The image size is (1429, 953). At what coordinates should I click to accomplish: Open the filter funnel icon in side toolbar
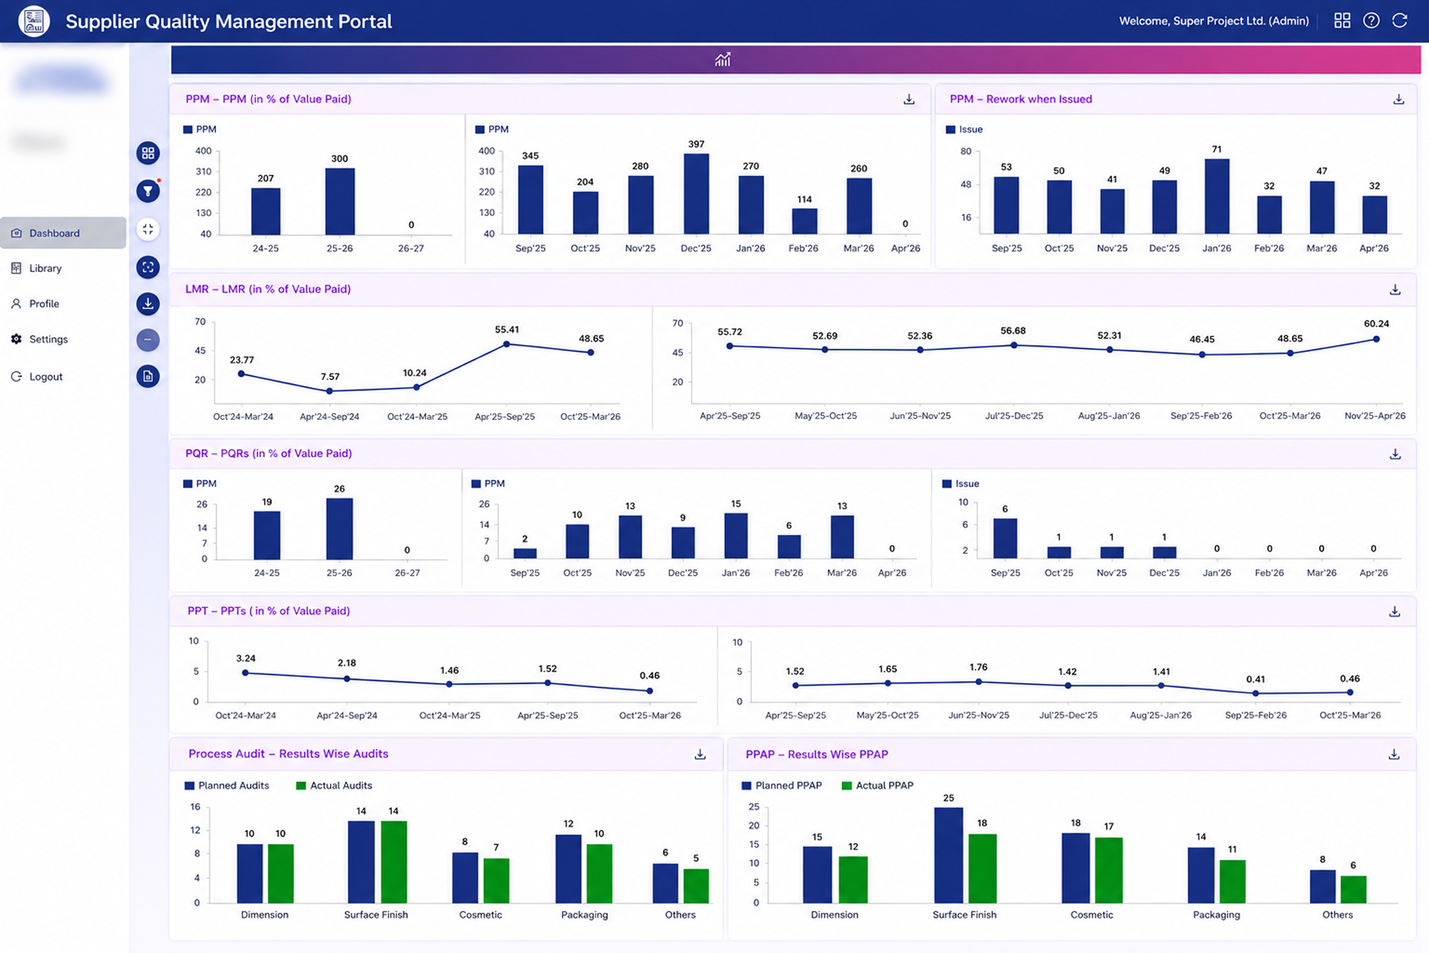(x=148, y=191)
